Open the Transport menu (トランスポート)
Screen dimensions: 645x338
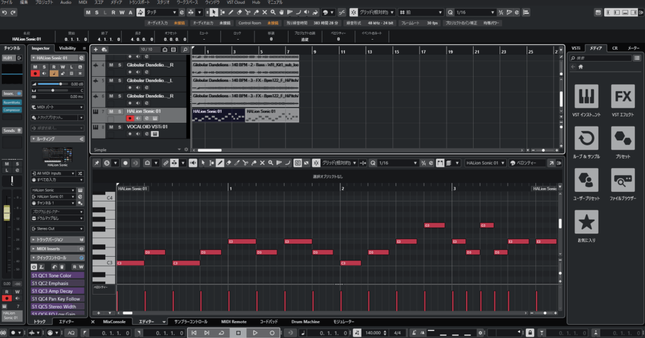(139, 3)
